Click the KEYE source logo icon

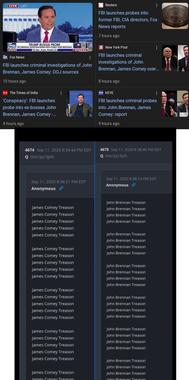[x=101, y=93]
